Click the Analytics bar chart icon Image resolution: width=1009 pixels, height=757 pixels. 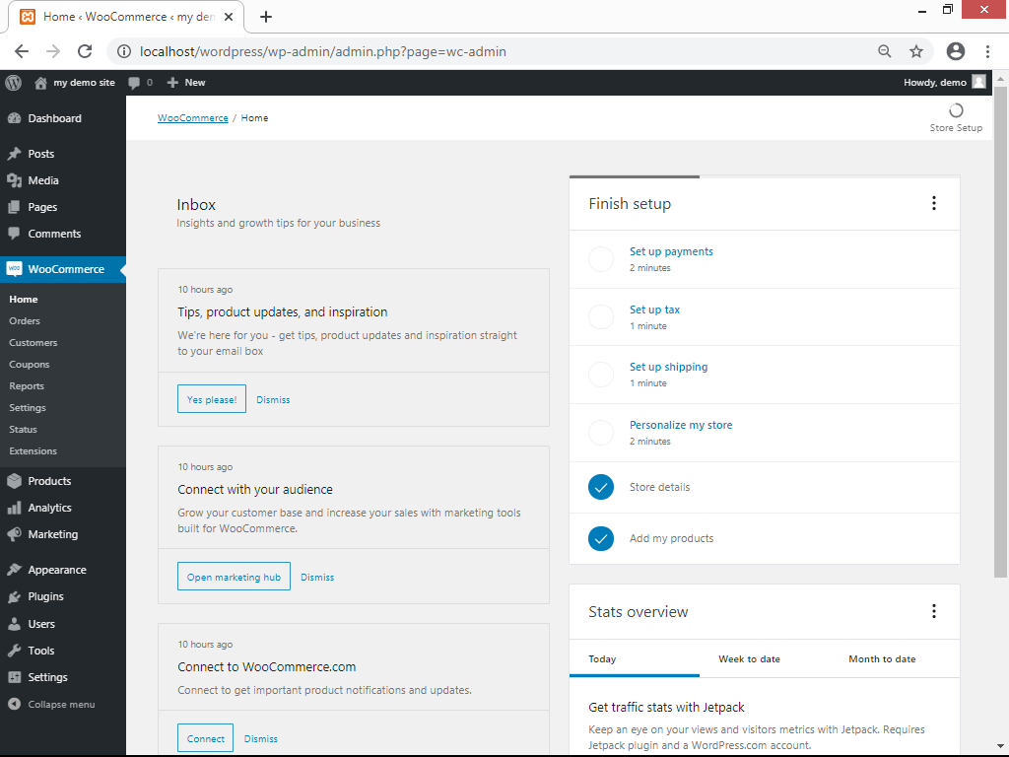click(14, 508)
